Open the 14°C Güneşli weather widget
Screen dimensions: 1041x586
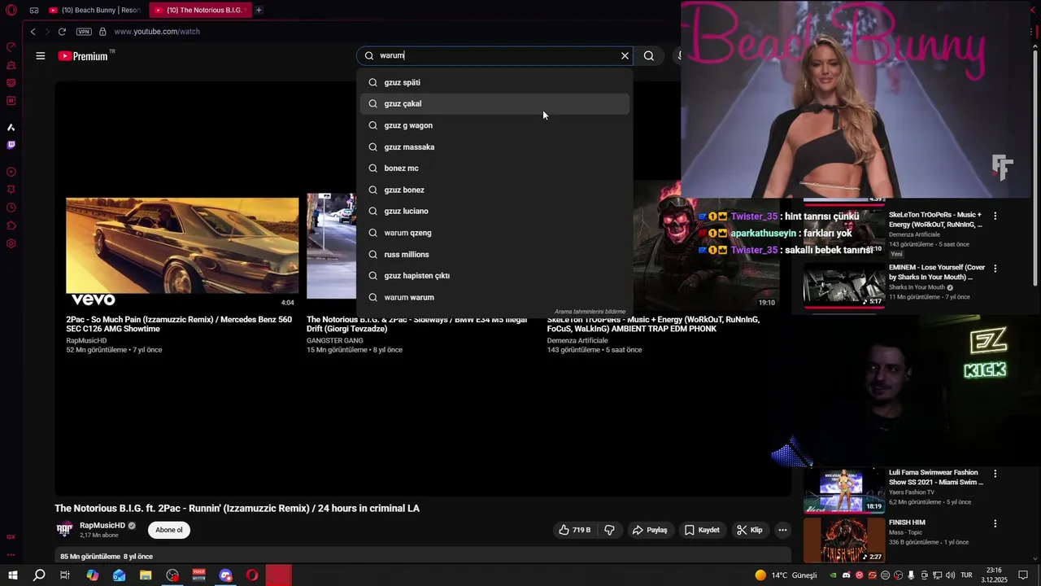[x=786, y=575]
